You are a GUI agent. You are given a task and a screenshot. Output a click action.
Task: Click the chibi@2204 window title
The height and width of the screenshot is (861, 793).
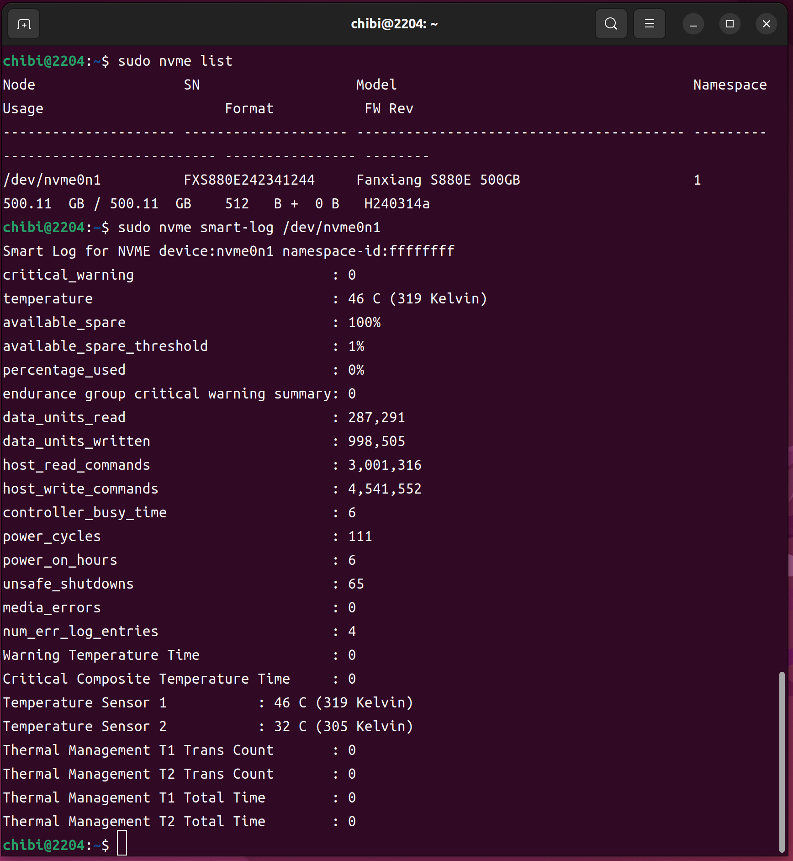pos(394,24)
